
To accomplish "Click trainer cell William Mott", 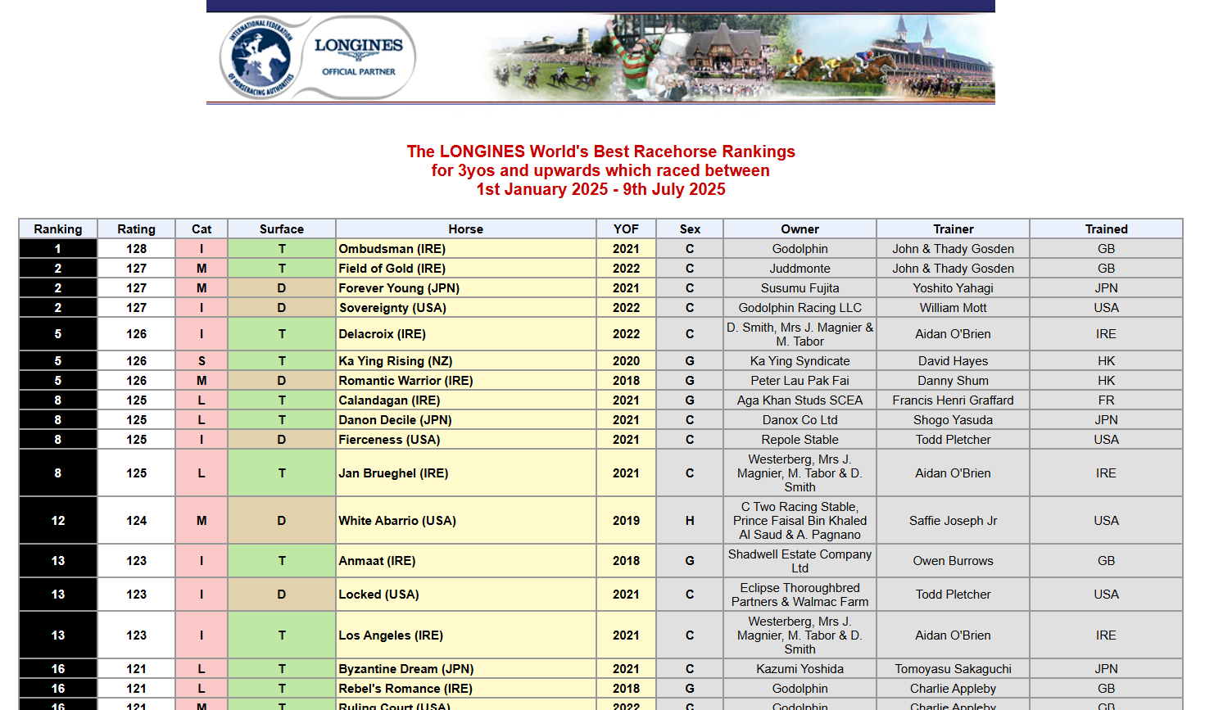I will [954, 308].
